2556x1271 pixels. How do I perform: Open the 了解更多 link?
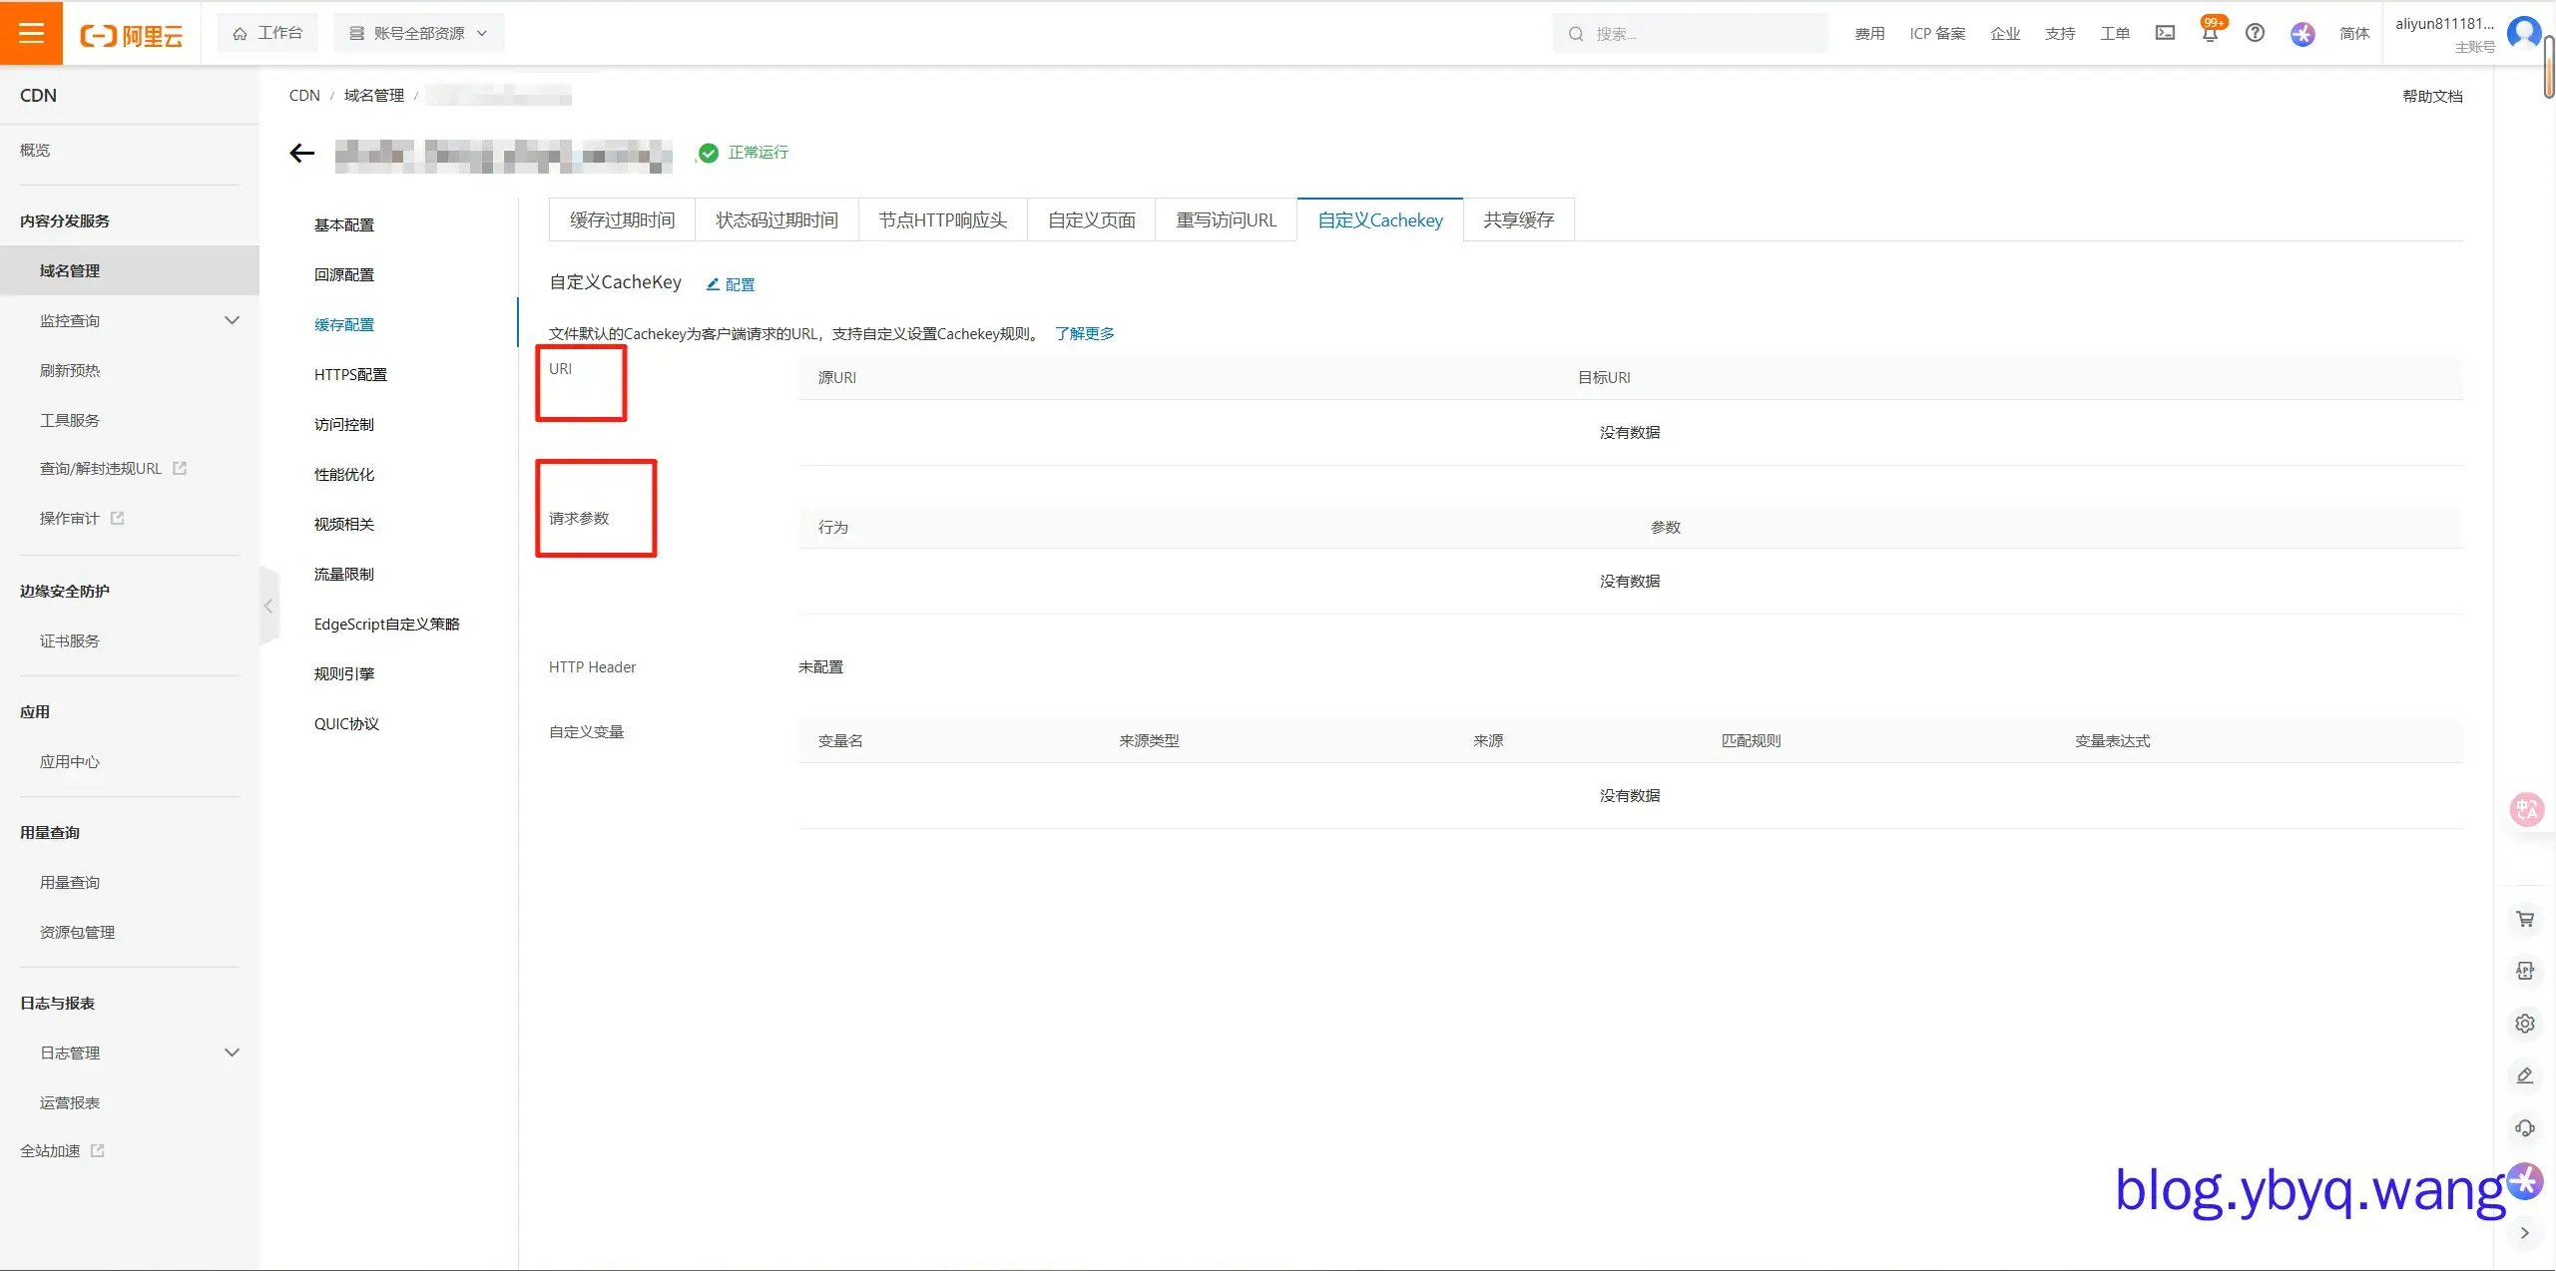point(1084,333)
